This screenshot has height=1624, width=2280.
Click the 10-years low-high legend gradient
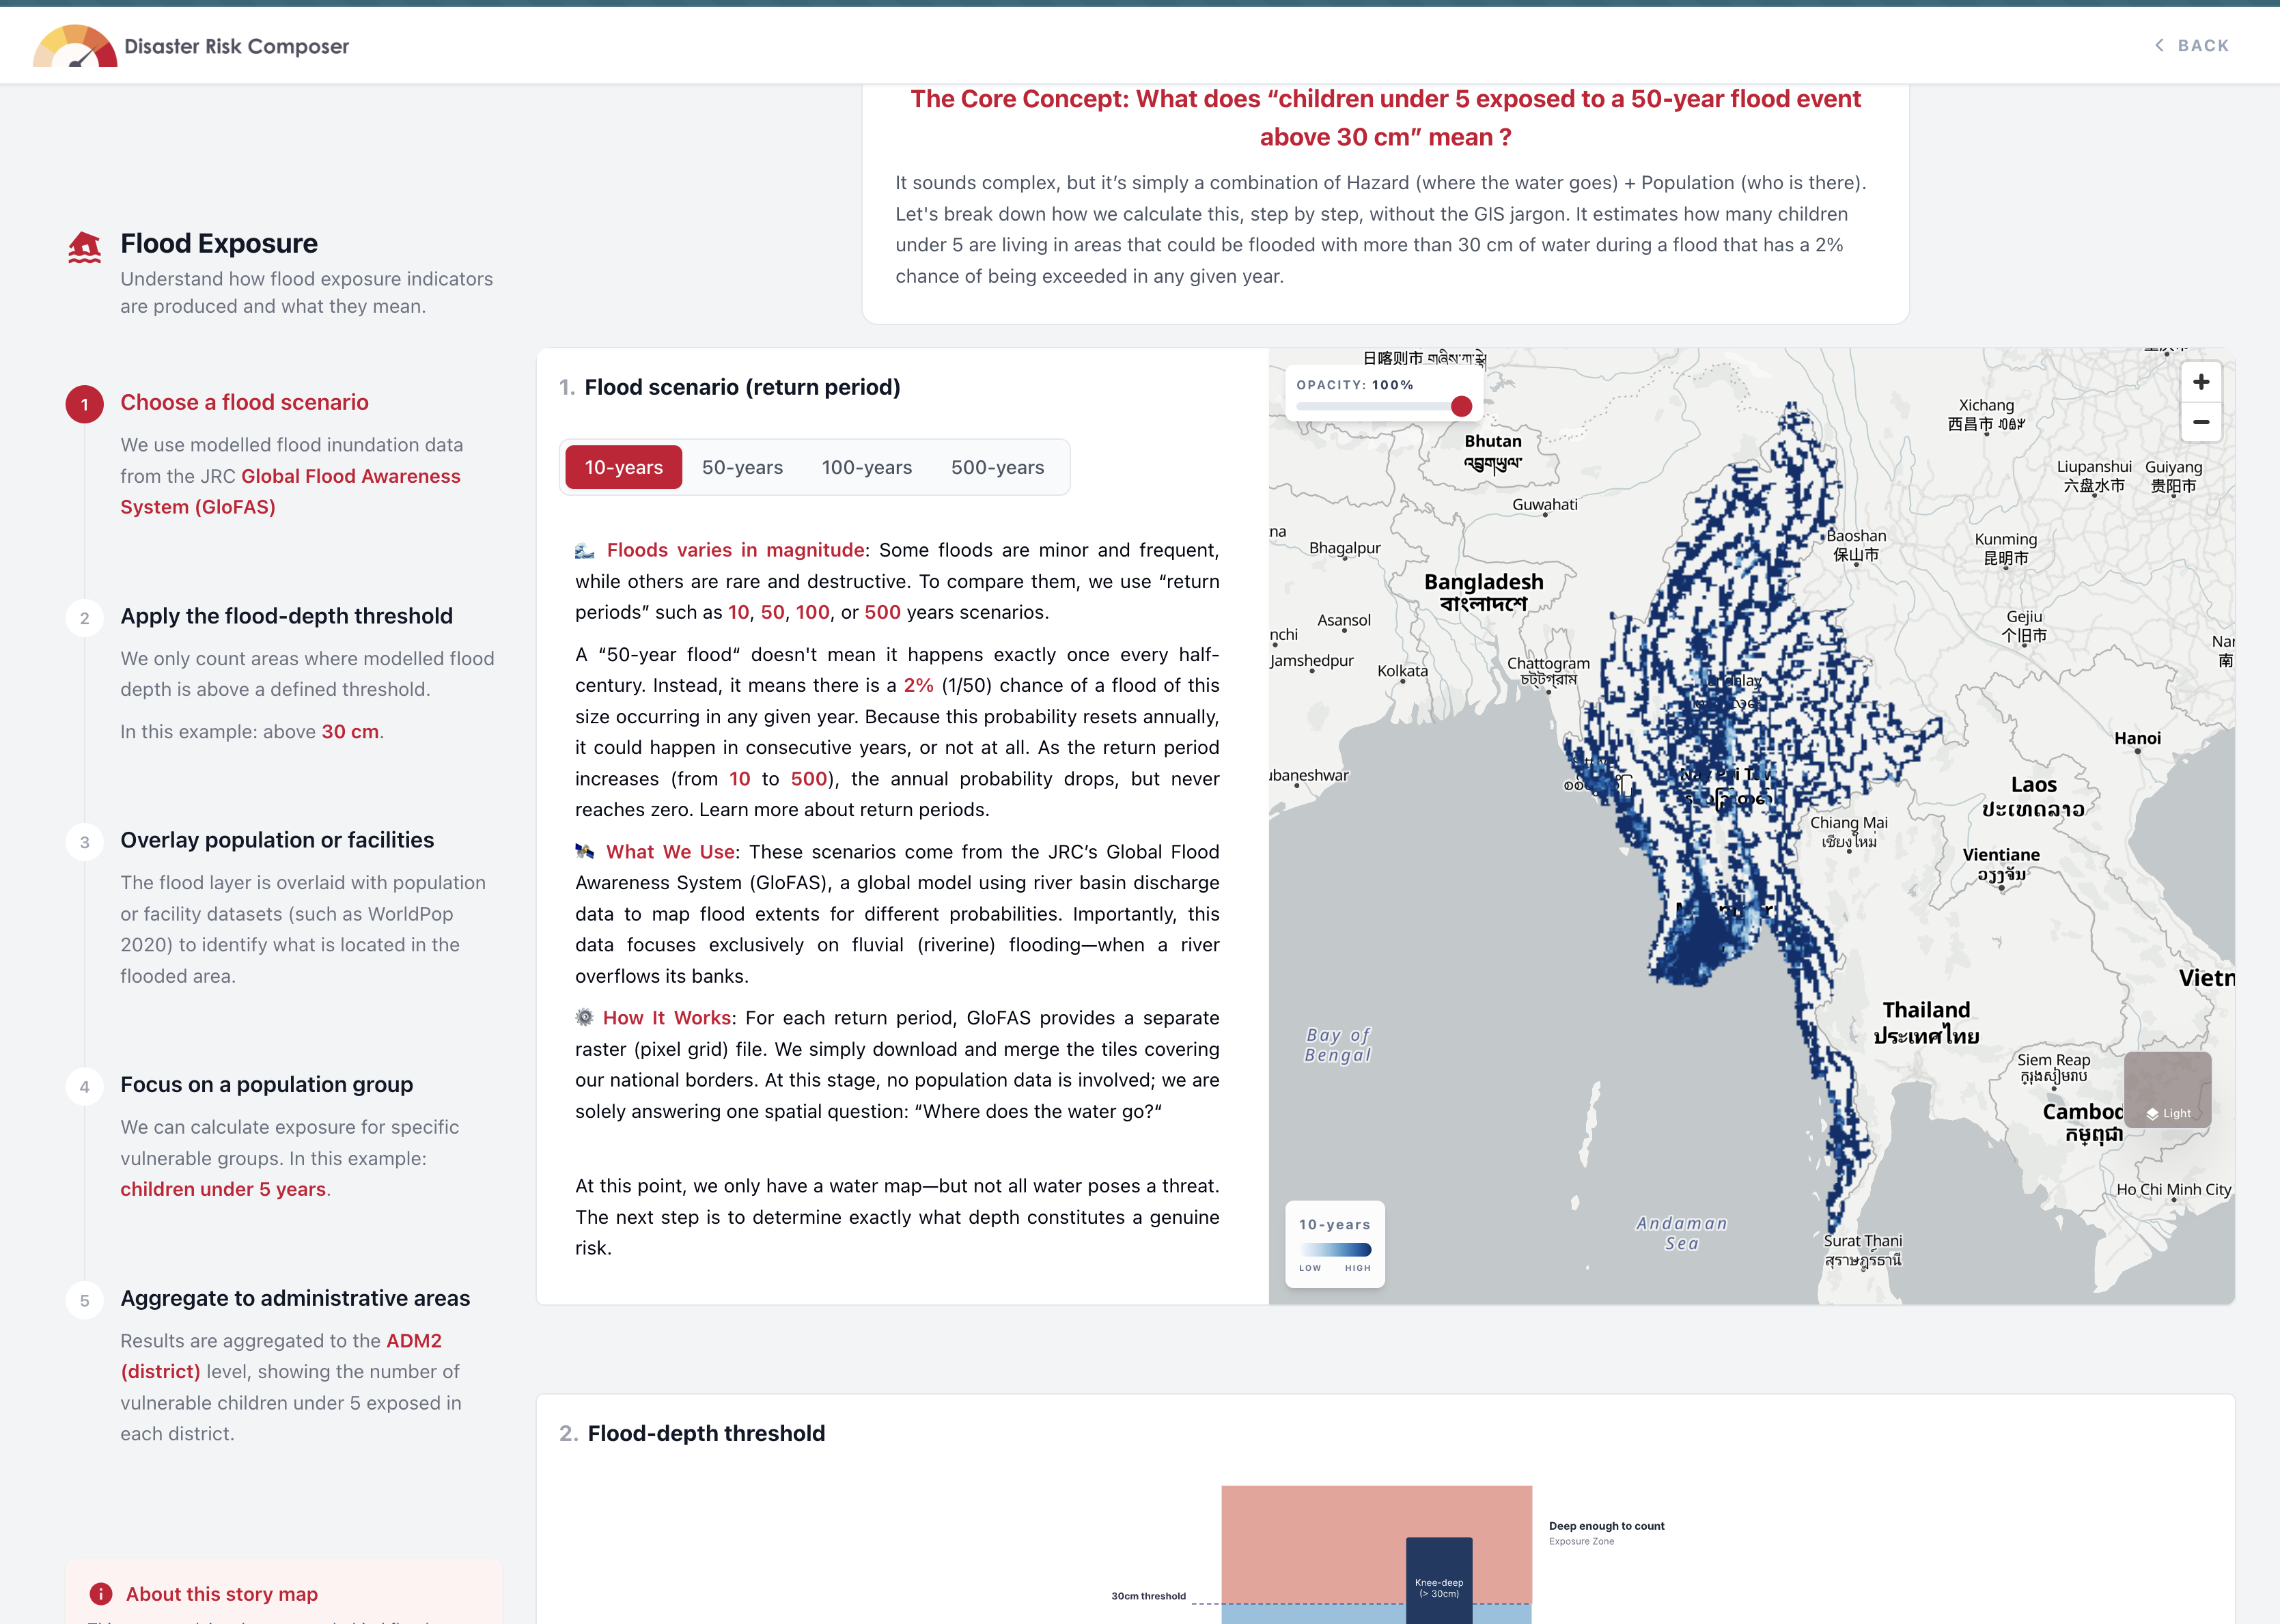(x=1336, y=1249)
